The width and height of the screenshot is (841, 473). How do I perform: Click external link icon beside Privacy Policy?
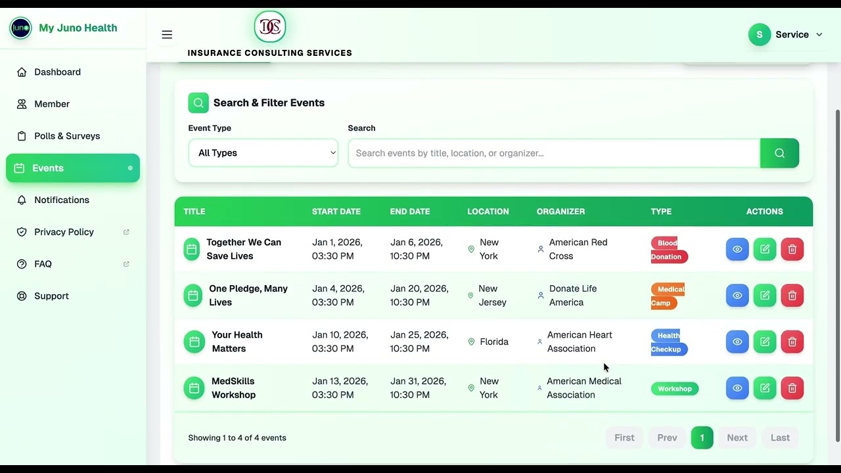(x=126, y=232)
